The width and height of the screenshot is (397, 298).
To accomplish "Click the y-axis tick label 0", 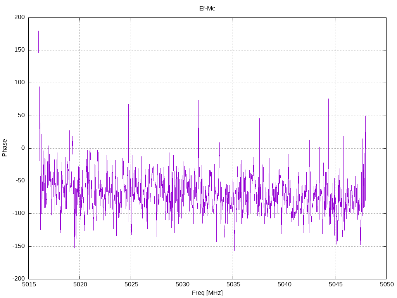I will [23, 148].
